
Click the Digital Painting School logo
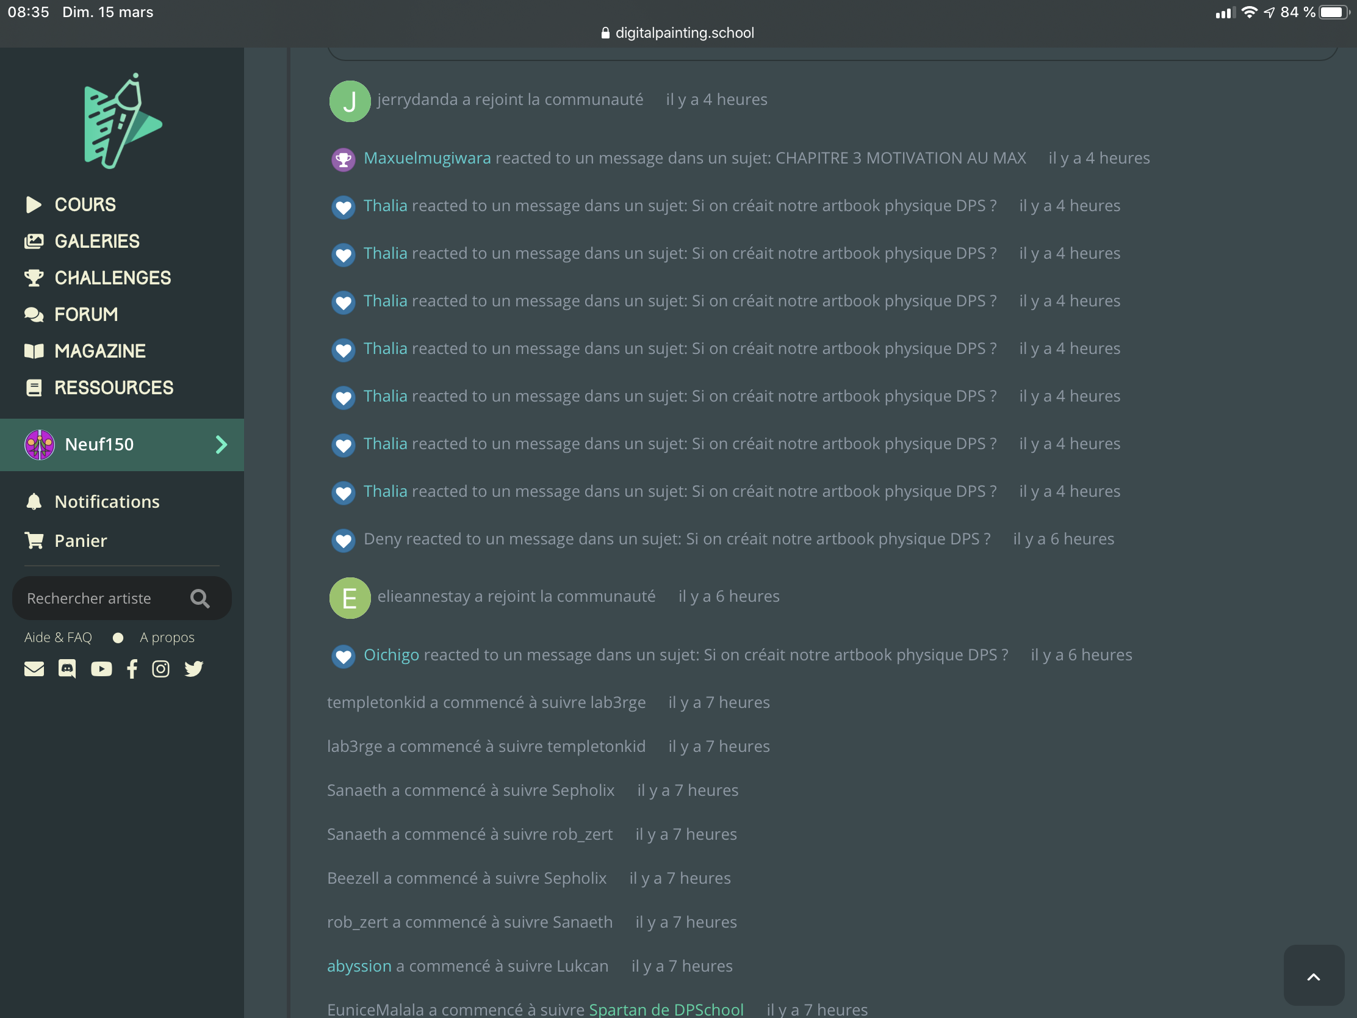click(122, 121)
